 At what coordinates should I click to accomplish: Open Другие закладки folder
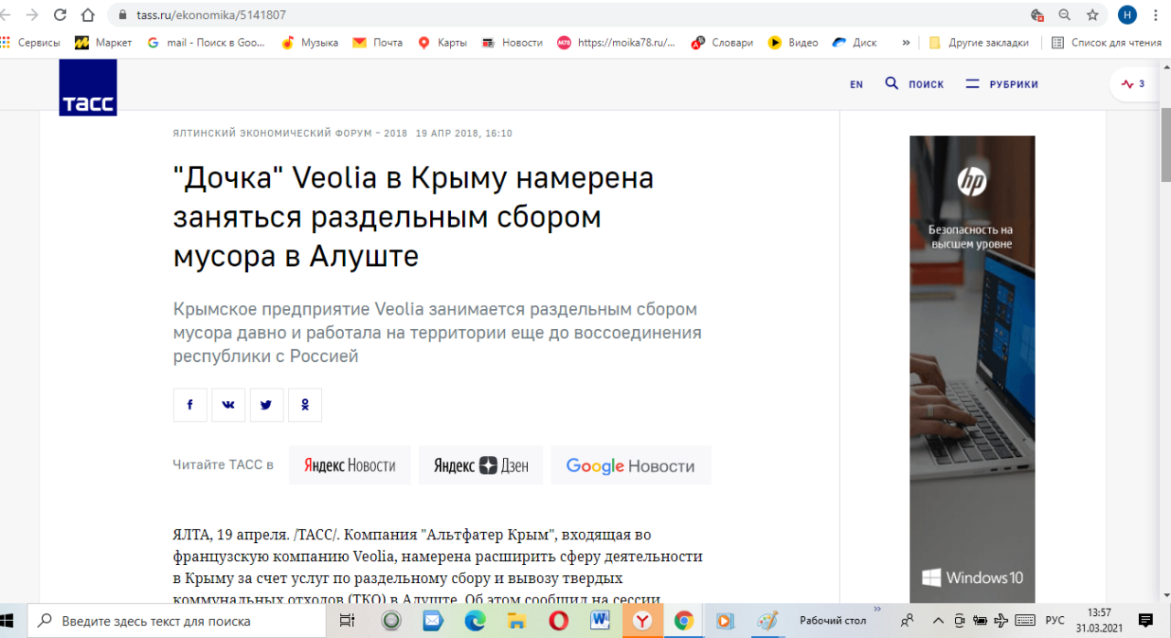pos(979,42)
